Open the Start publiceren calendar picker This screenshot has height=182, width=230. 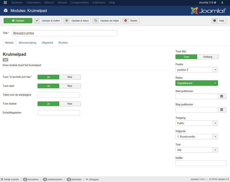[222, 96]
